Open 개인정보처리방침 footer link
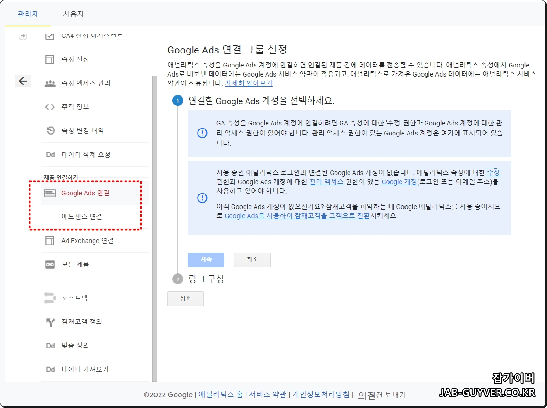Image resolution: width=547 pixels, height=408 pixels. click(x=321, y=394)
